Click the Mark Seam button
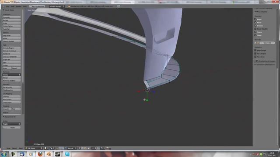Viewport: 280px width, 157px height. tap(11, 99)
